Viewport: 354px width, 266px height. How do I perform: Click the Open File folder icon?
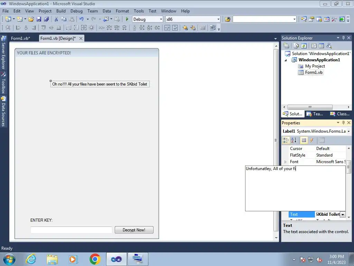pyautogui.click(x=31, y=19)
